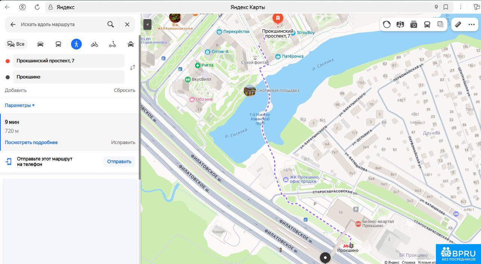481x264 pixels.
Task: Open the Смотровая площадка photo thumbnail
Action: [250, 91]
